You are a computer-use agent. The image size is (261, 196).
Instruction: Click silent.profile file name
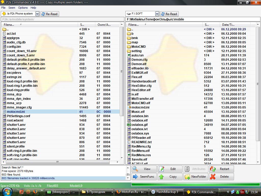click(x=16, y=146)
